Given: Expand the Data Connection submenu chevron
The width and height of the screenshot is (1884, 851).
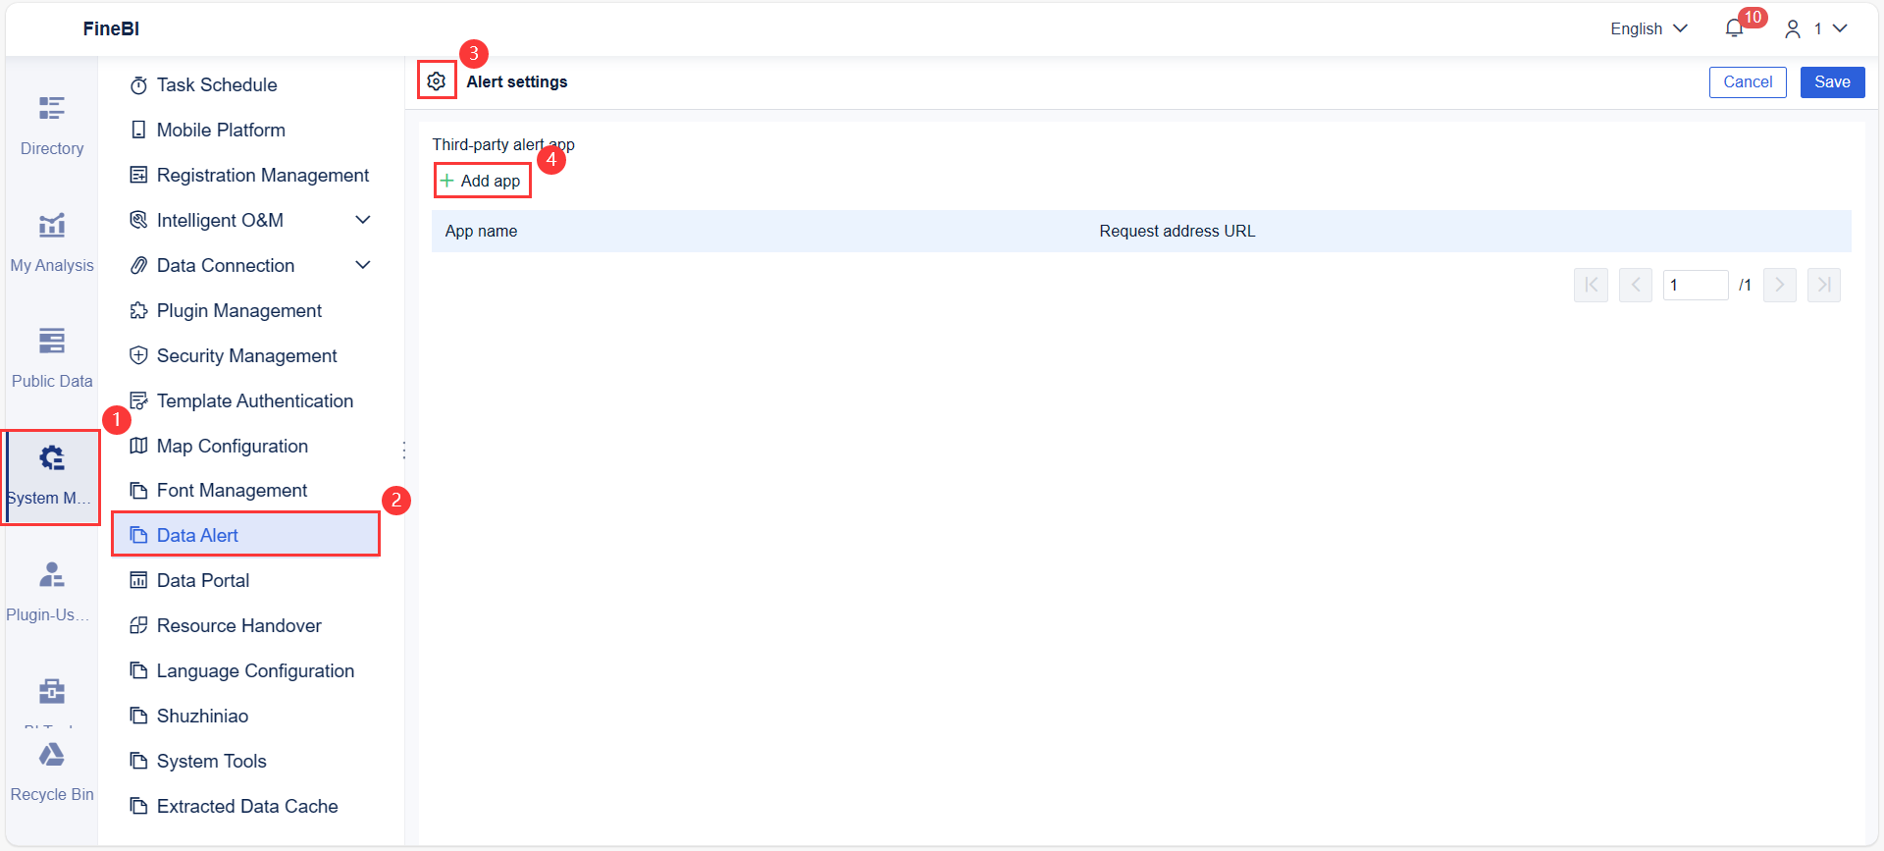Looking at the screenshot, I should point(363,265).
